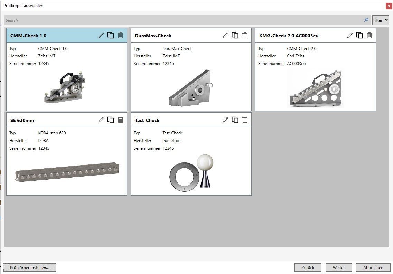Cancel with the Abbrechen button
Screen dimensions: 393x274
[x=373, y=267]
